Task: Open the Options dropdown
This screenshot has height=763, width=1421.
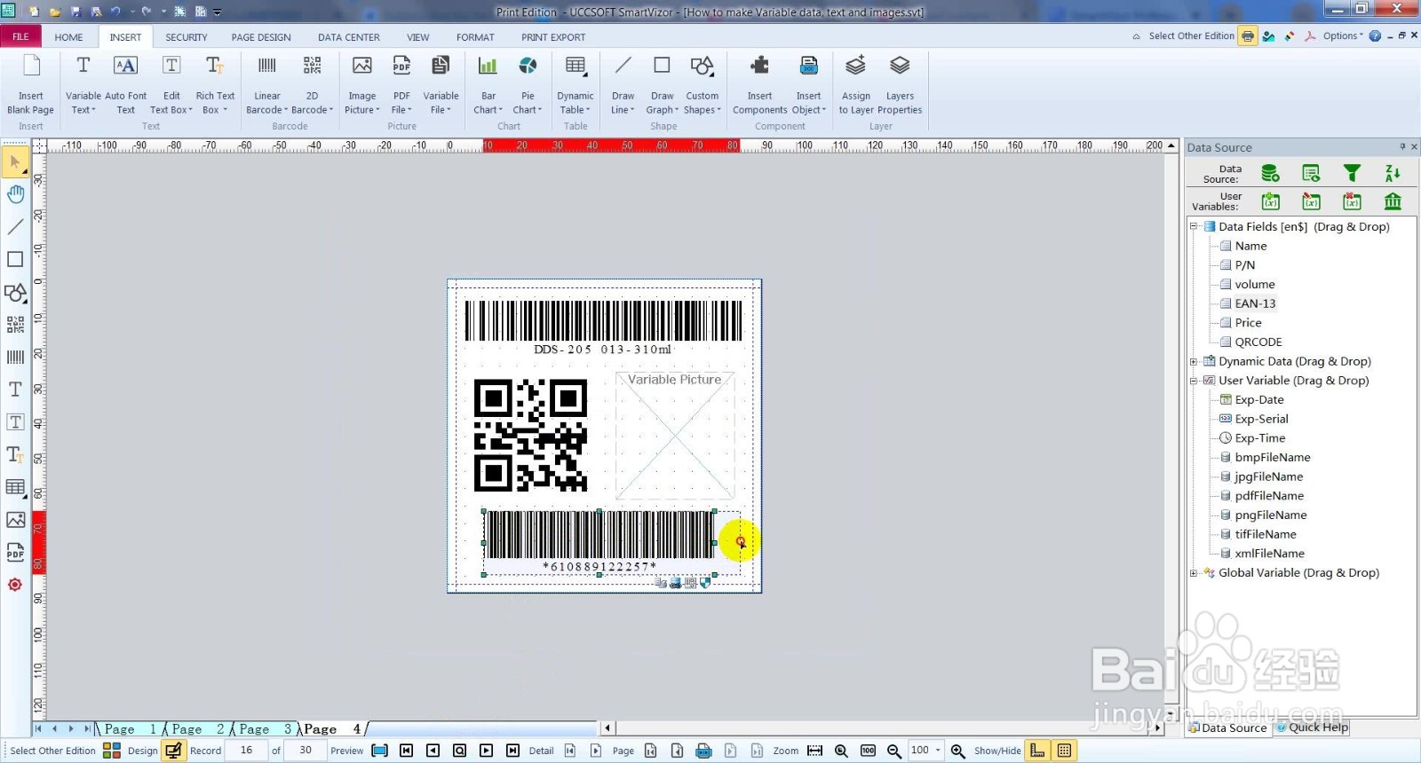Action: [x=1342, y=35]
